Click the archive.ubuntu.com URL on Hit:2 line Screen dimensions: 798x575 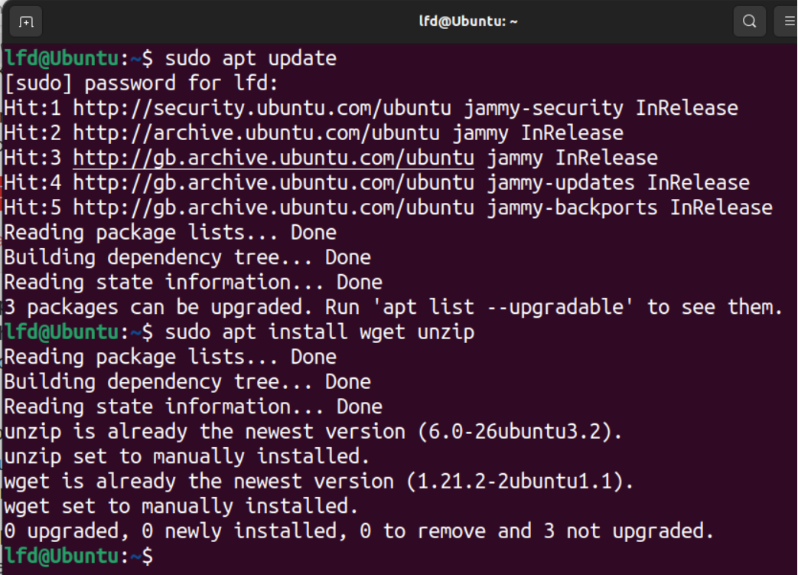click(256, 133)
